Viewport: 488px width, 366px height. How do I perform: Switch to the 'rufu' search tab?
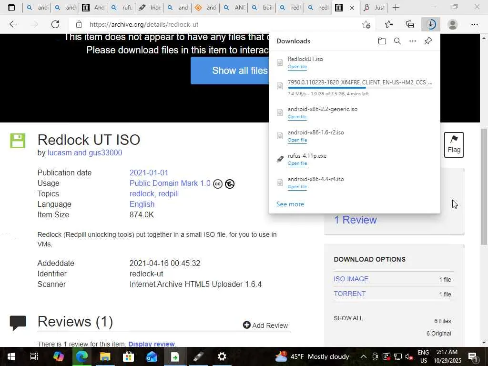[122, 8]
